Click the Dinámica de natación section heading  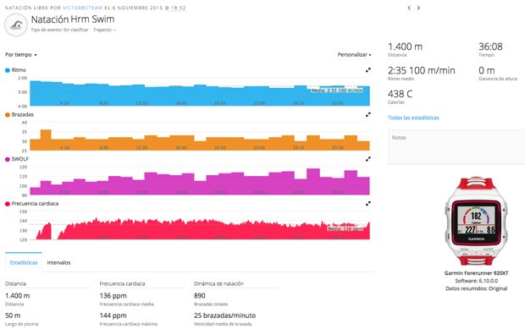(x=218, y=283)
